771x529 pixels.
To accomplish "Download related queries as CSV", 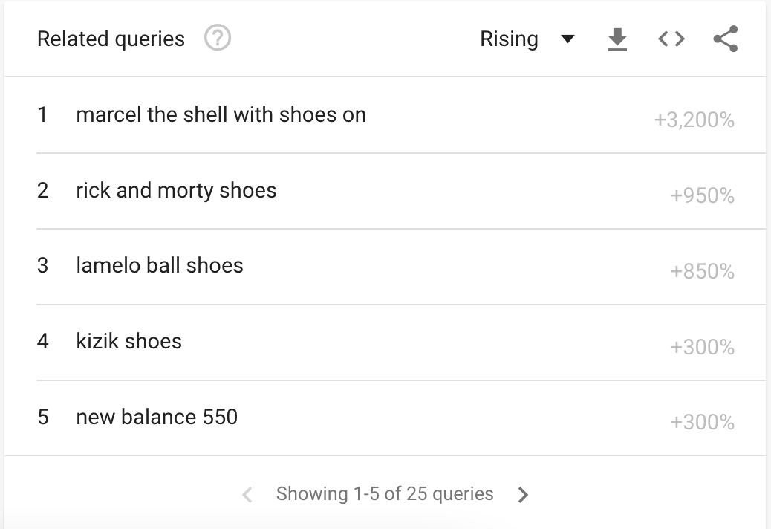I will tap(617, 39).
